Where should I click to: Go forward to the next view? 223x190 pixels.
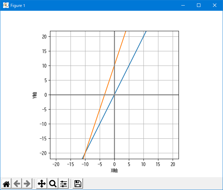[x=27, y=184]
